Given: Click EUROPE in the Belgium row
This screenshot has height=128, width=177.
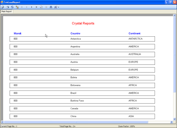Looking at the screenshot, I should tap(133, 70).
